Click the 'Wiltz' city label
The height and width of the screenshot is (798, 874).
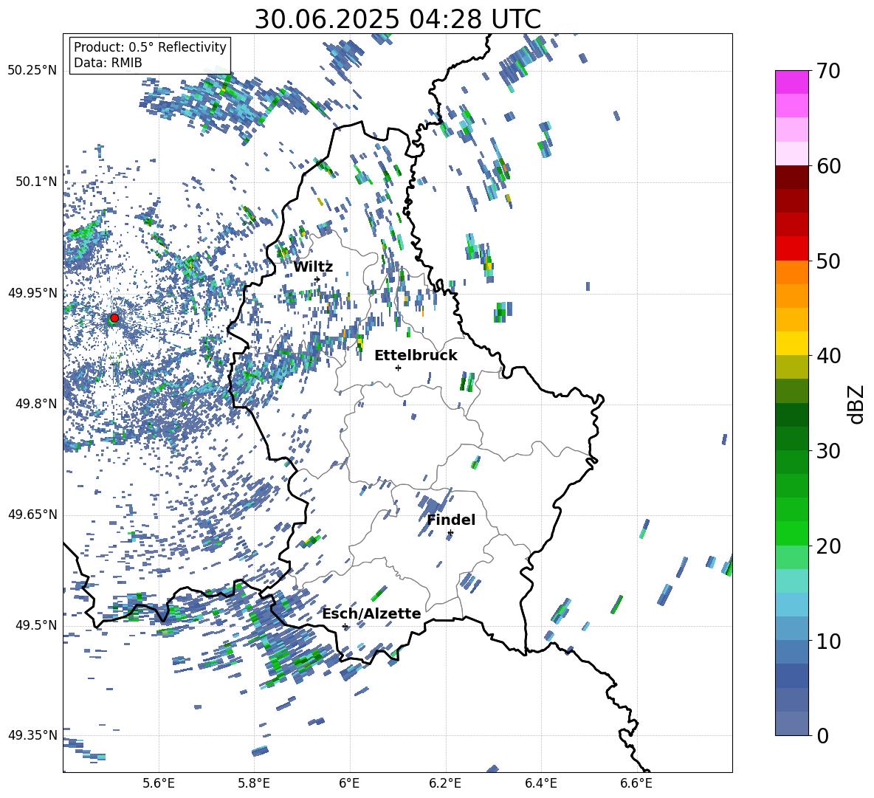[x=313, y=267]
